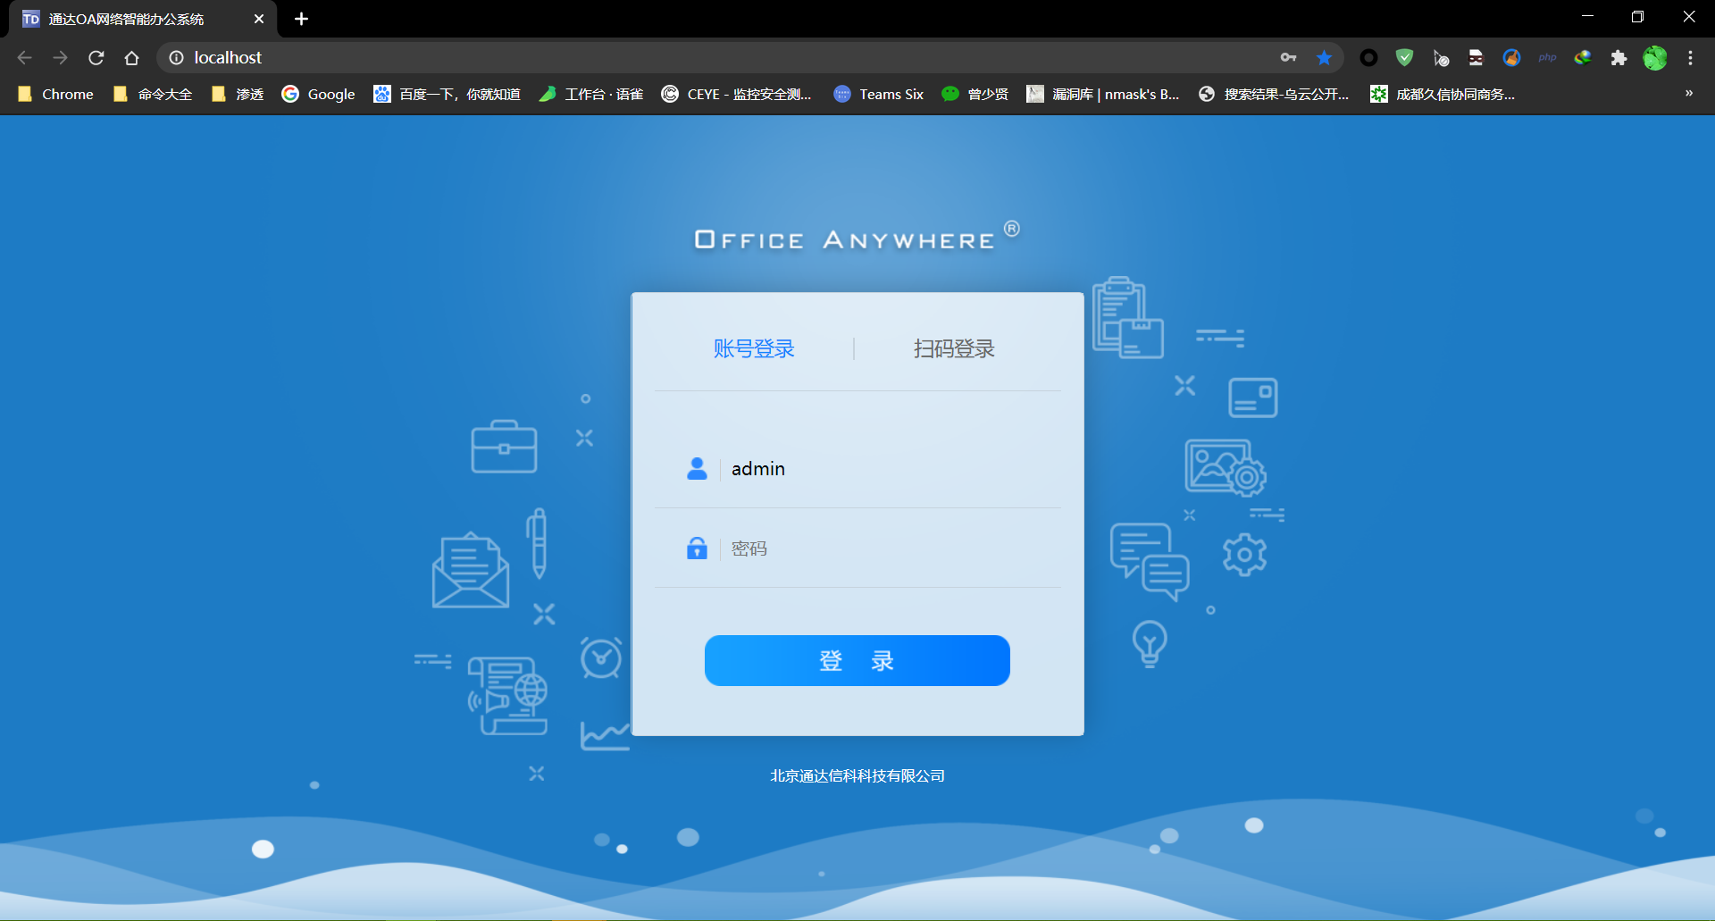Open the 命令大全 bookmarks folder
Viewport: 1715px width, 921px height.
pyautogui.click(x=153, y=94)
